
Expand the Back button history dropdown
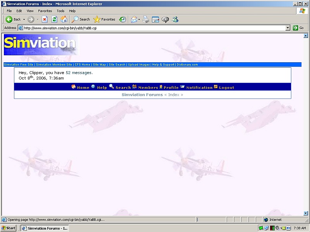pyautogui.click(x=24, y=19)
